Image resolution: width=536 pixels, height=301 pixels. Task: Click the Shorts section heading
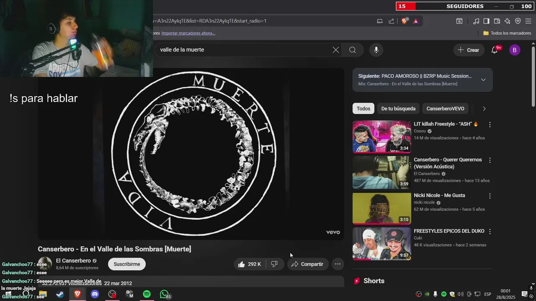point(374,281)
